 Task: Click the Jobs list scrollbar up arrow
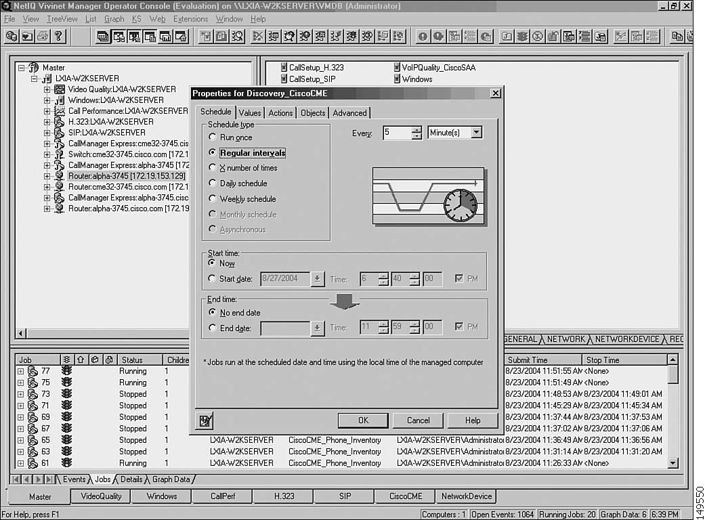tap(672, 360)
